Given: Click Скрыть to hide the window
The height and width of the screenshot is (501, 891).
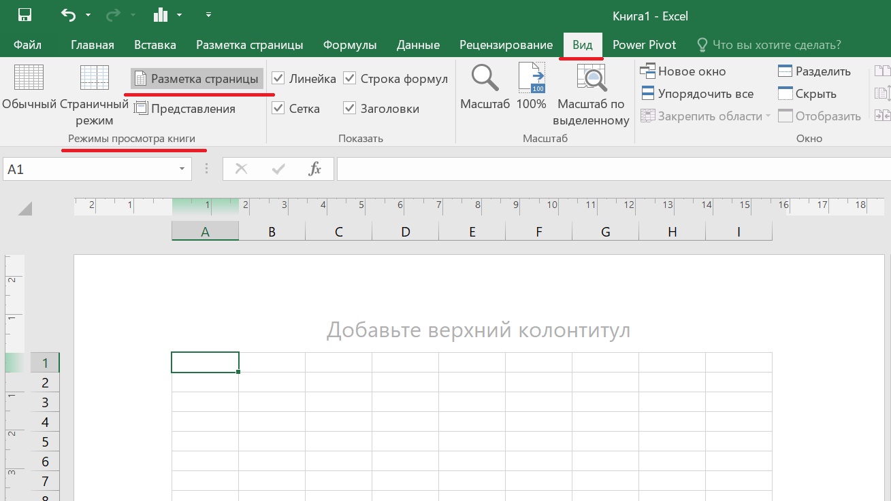Looking at the screenshot, I should pyautogui.click(x=807, y=94).
